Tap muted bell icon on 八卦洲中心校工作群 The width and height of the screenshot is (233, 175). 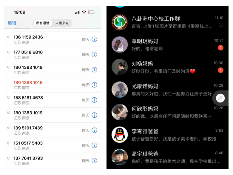coord(221,25)
